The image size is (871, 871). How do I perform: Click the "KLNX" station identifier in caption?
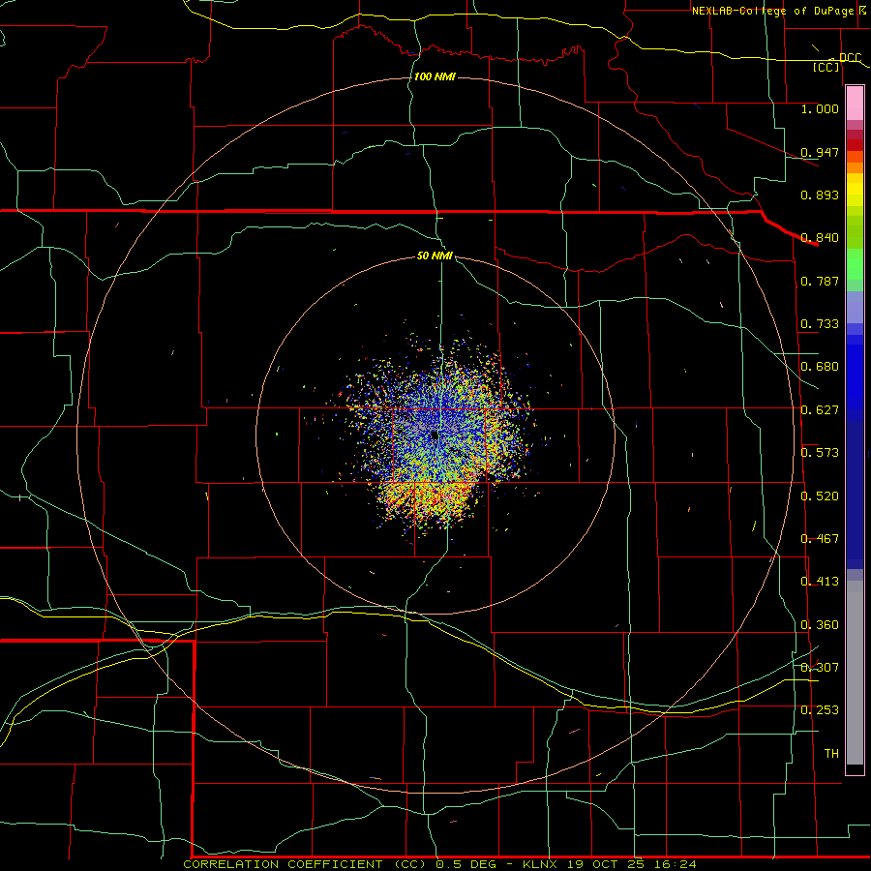pyautogui.click(x=542, y=864)
